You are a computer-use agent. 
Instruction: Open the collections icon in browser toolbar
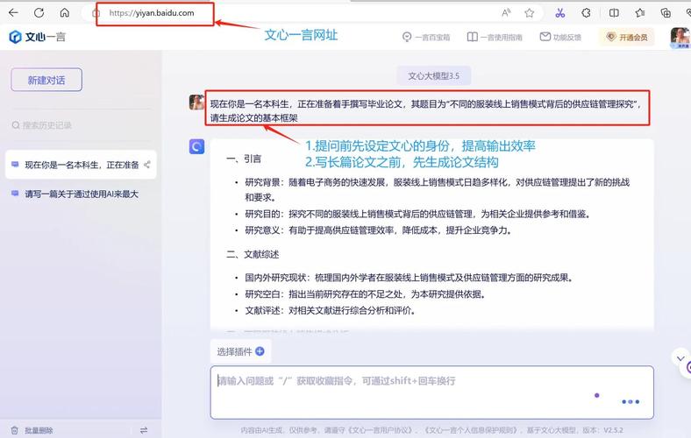click(x=666, y=13)
